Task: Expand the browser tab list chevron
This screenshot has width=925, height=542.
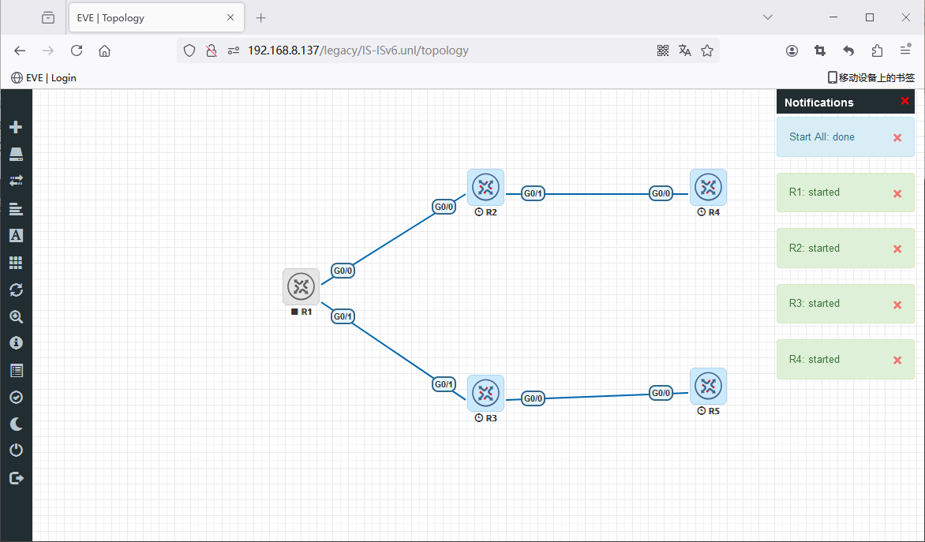Action: click(x=768, y=17)
